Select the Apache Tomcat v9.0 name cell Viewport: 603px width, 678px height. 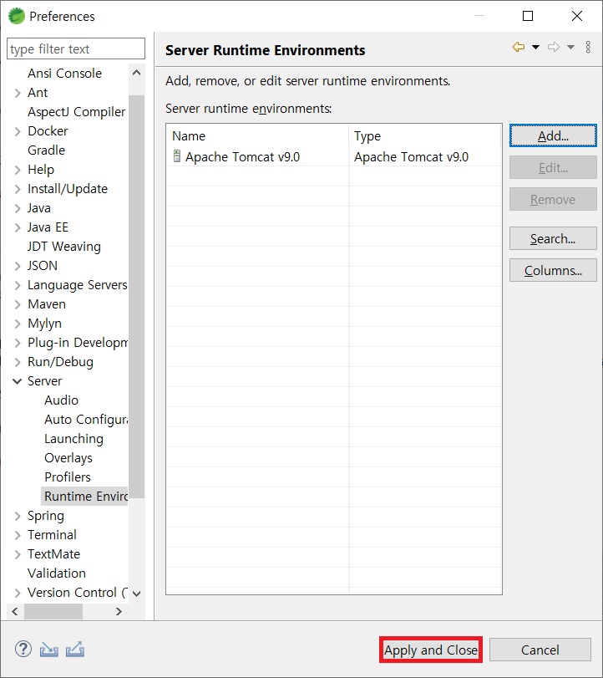pyautogui.click(x=242, y=156)
